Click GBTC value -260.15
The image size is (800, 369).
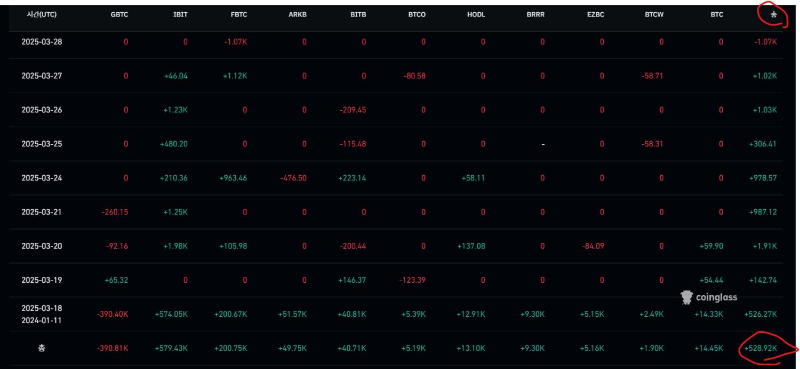115,212
